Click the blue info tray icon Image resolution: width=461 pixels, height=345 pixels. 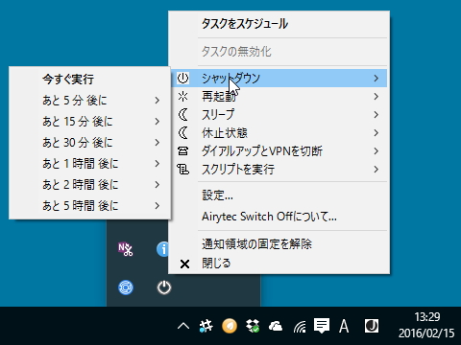point(162,249)
